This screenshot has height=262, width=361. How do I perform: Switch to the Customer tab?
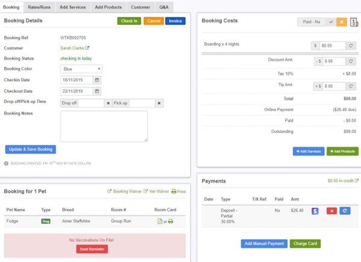pos(140,7)
